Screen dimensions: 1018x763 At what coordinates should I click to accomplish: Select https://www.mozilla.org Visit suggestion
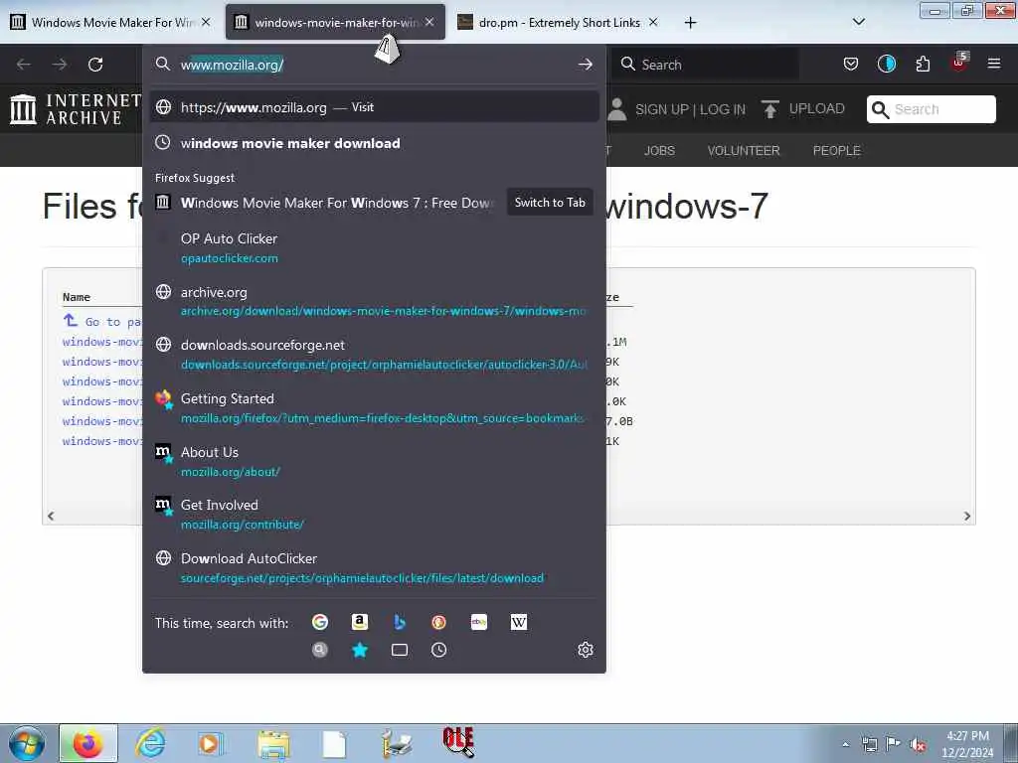tap(374, 107)
